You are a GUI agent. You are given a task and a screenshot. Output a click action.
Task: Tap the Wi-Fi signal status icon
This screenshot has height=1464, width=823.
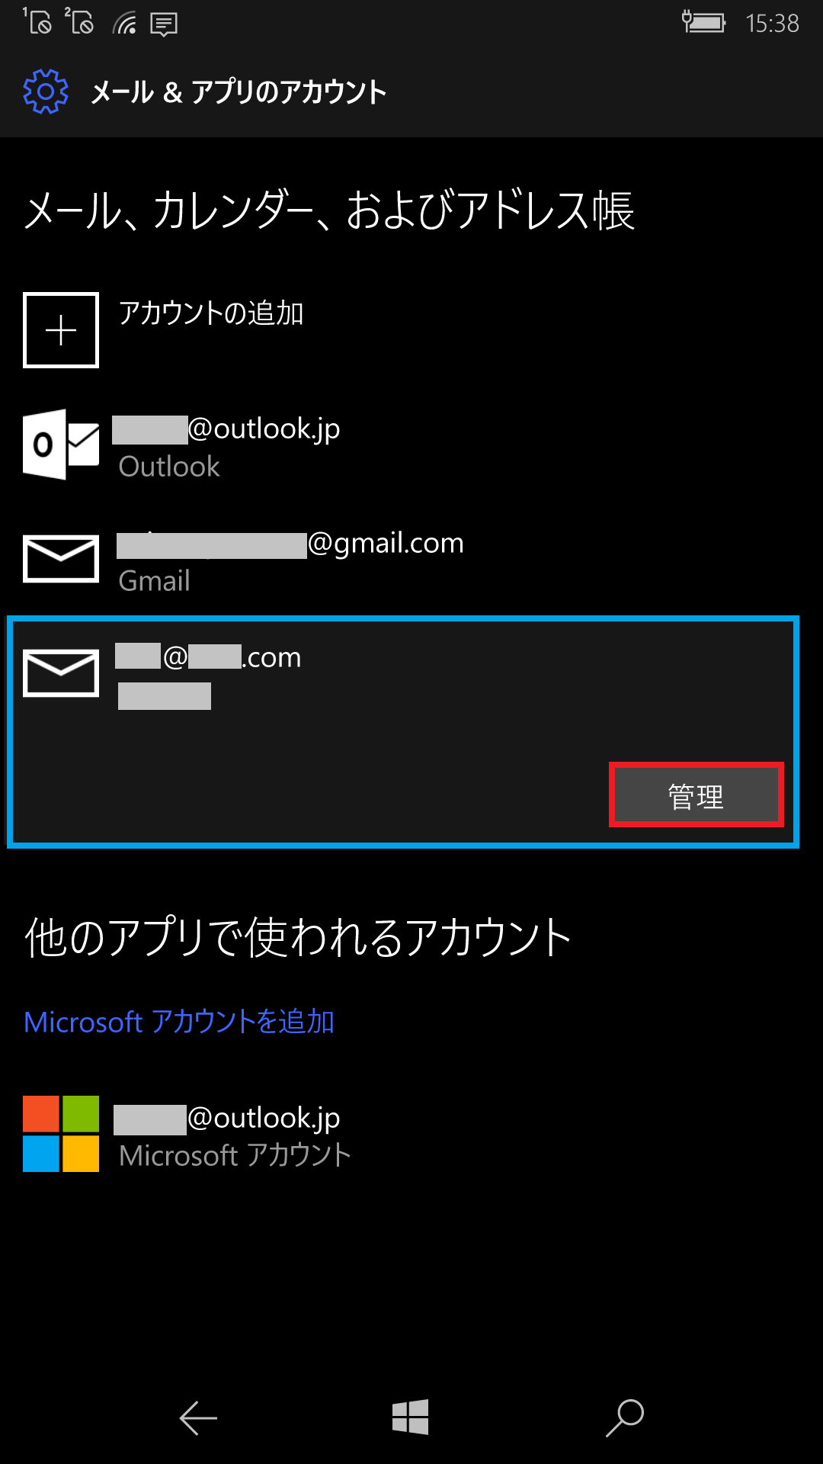pos(125,24)
